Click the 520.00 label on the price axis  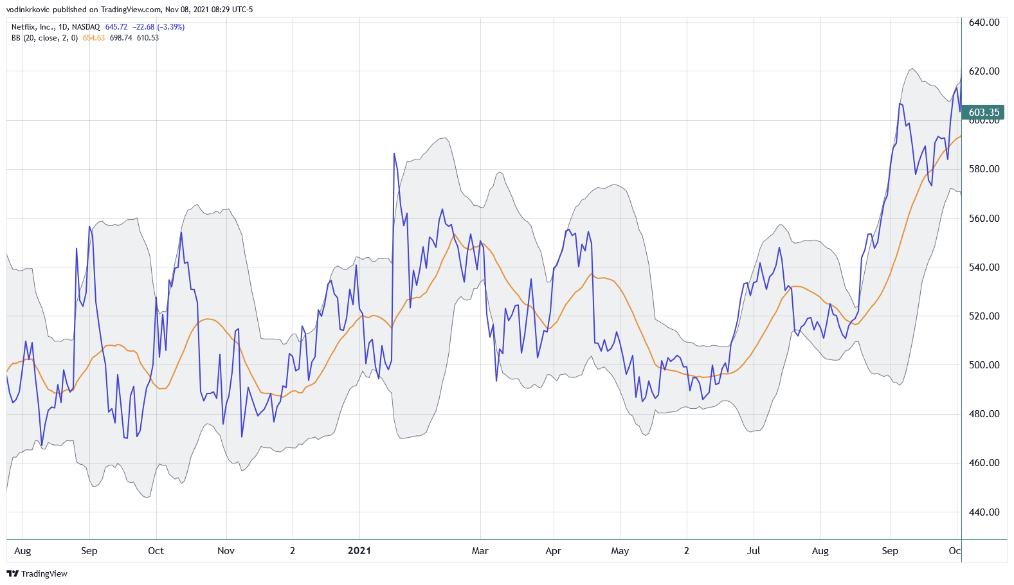click(984, 316)
